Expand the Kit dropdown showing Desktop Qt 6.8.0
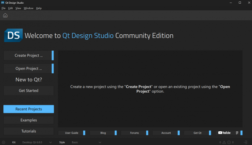 click(x=37, y=142)
